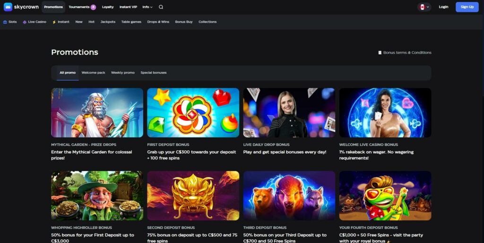Click the Bonus terms document icon

(x=380, y=53)
